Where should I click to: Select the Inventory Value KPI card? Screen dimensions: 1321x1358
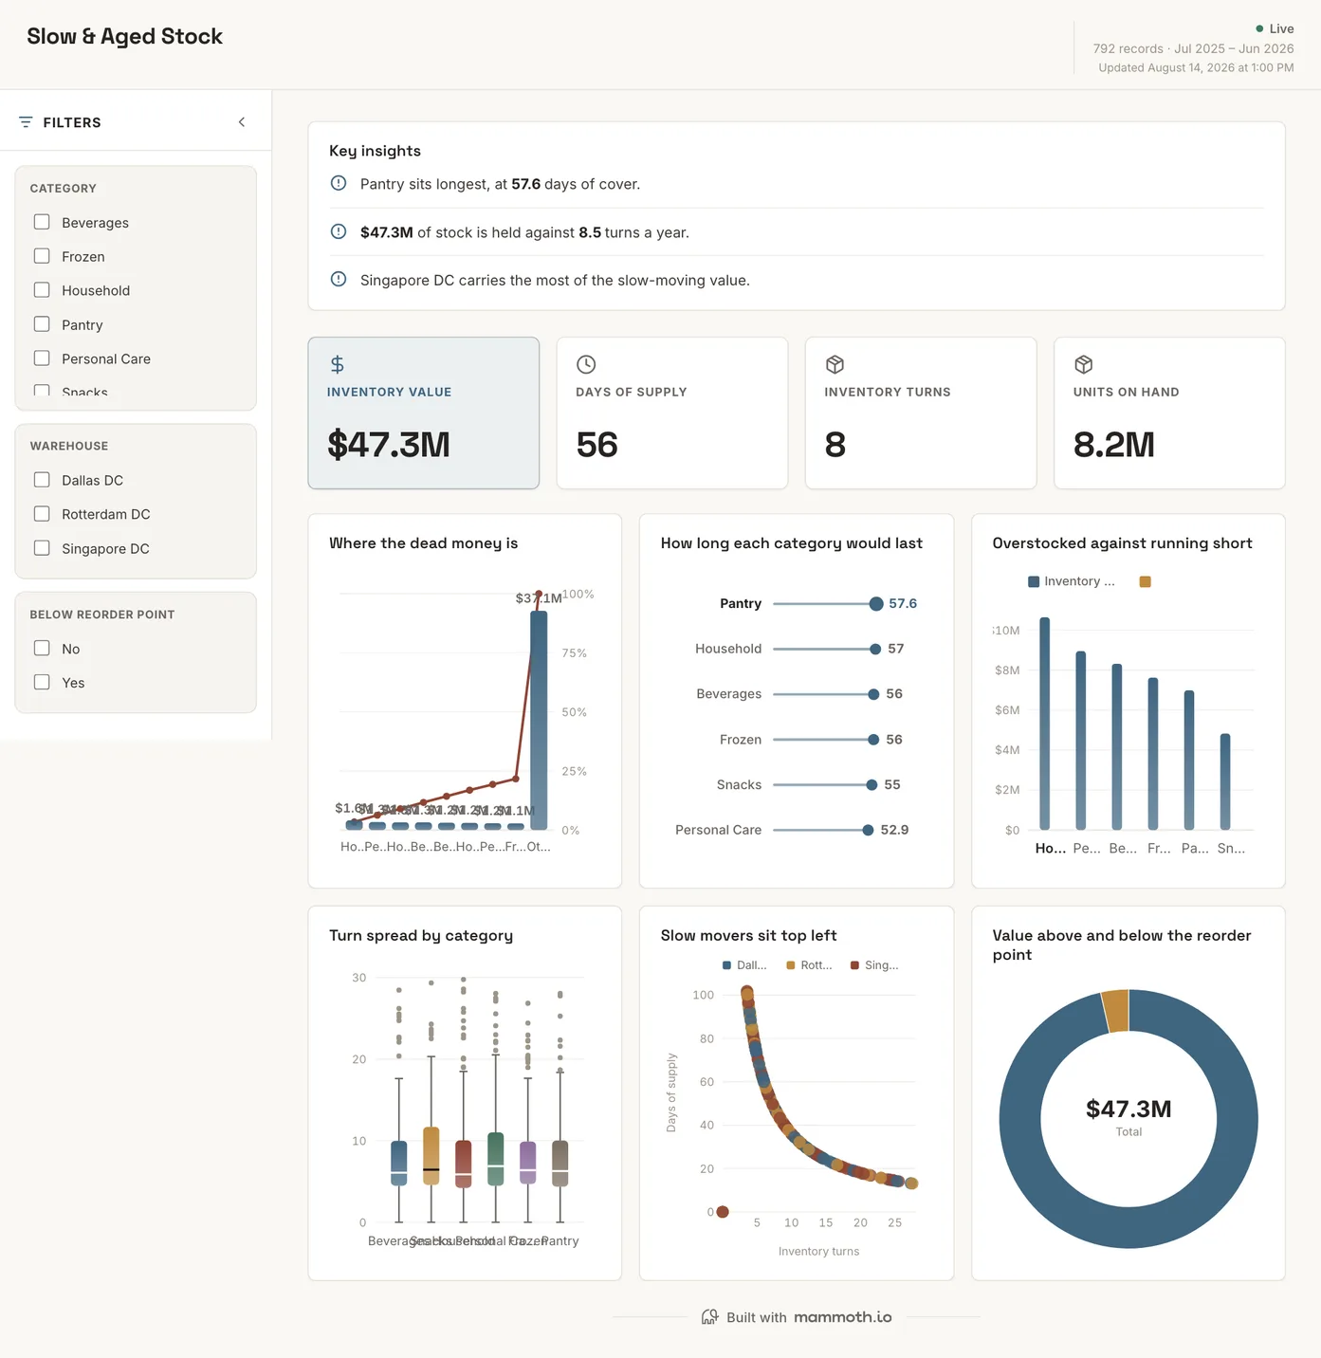coord(424,413)
